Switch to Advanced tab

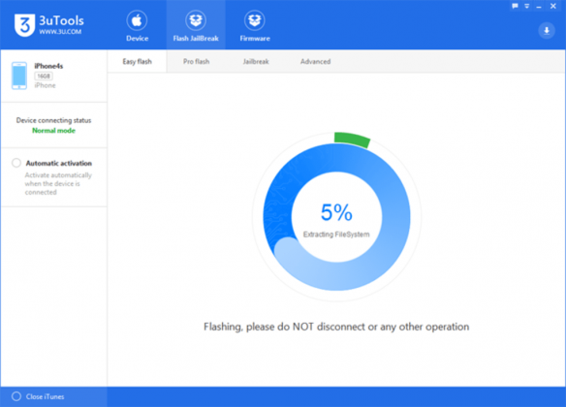316,61
